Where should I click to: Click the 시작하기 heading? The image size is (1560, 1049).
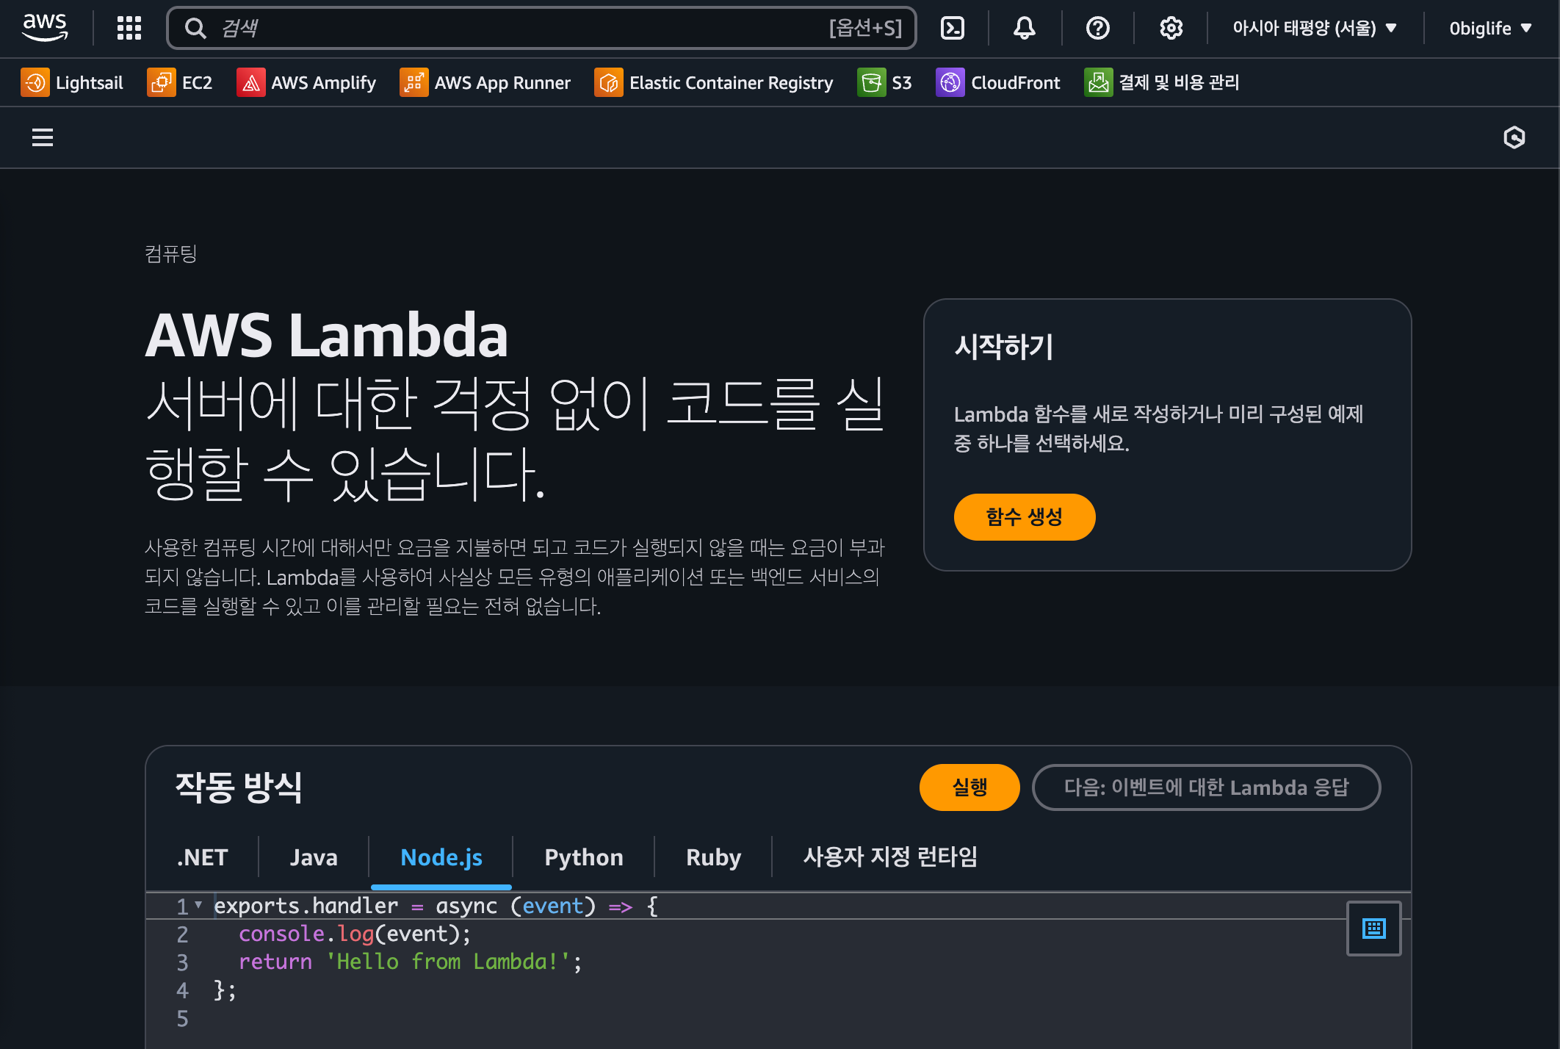[x=1003, y=347]
